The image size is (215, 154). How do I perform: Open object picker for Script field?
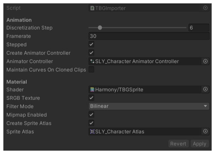(x=205, y=8)
